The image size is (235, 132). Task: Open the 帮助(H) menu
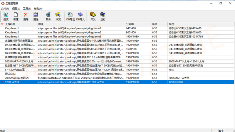(38, 9)
